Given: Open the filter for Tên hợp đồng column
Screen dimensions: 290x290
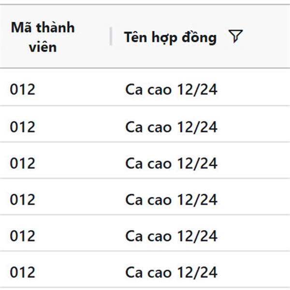Looking at the screenshot, I should [x=235, y=37].
